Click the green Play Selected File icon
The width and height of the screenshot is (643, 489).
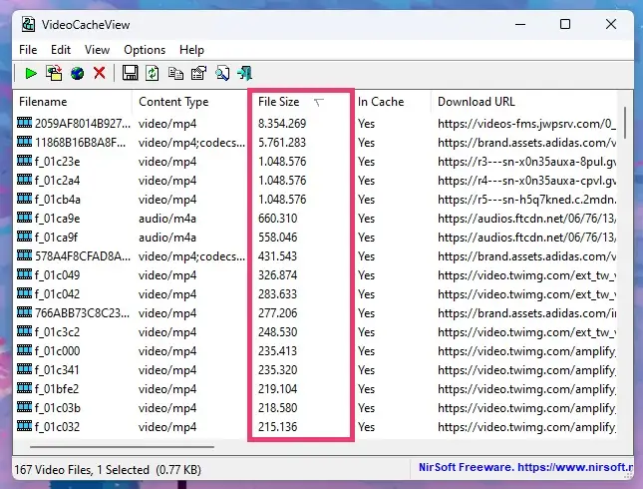[31, 74]
